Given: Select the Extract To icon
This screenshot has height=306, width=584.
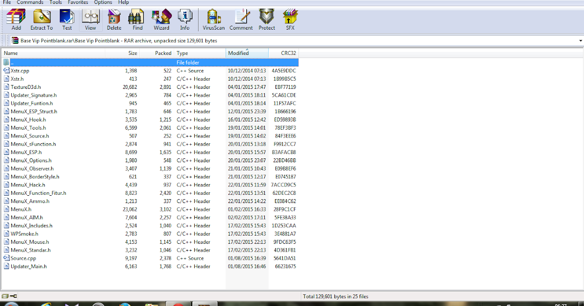Looking at the screenshot, I should 41,19.
